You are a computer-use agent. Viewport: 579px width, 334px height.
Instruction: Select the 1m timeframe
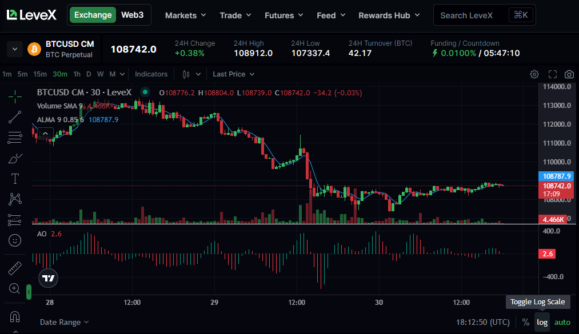(7, 74)
